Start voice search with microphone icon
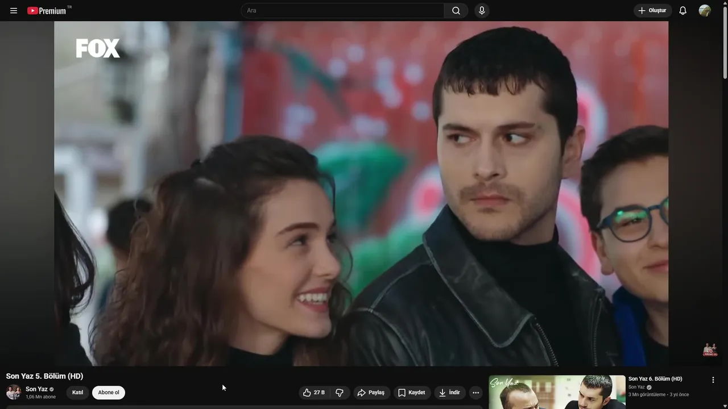 click(482, 11)
